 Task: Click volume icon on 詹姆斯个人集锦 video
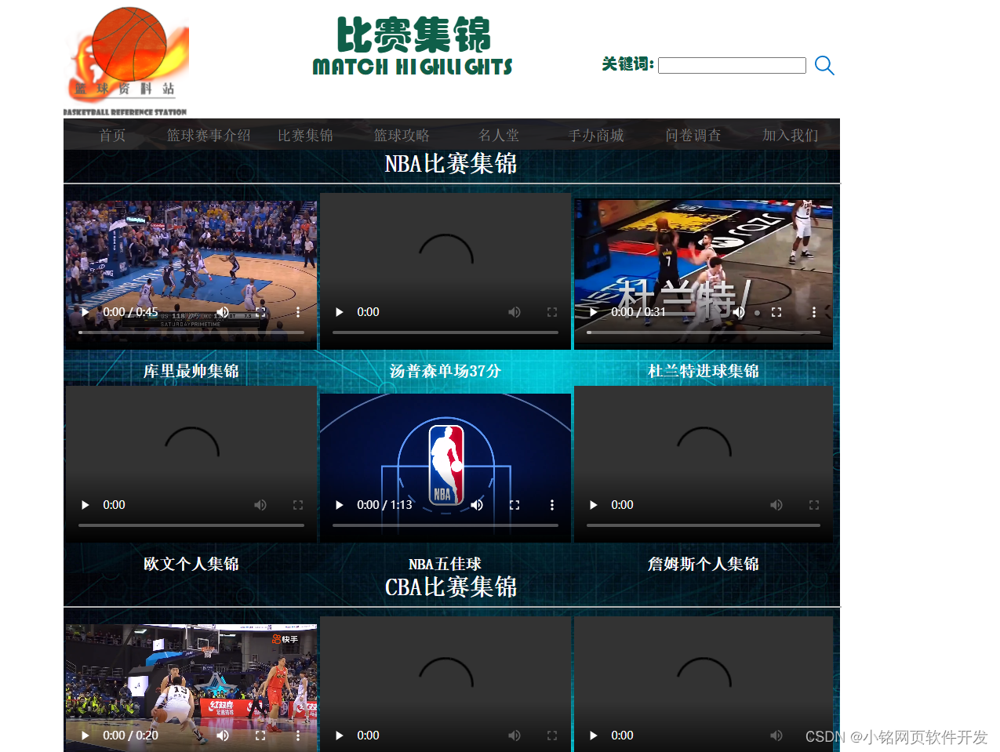pos(776,505)
